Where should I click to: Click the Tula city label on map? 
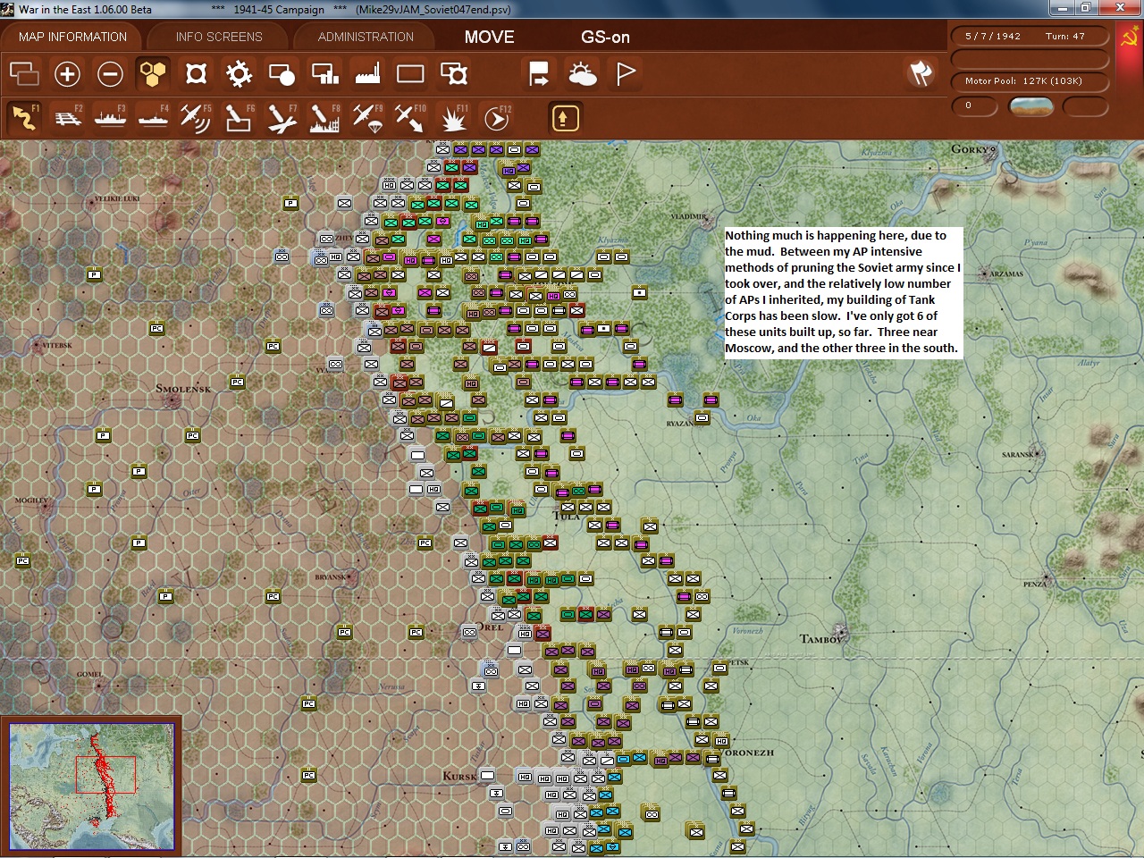coord(567,516)
